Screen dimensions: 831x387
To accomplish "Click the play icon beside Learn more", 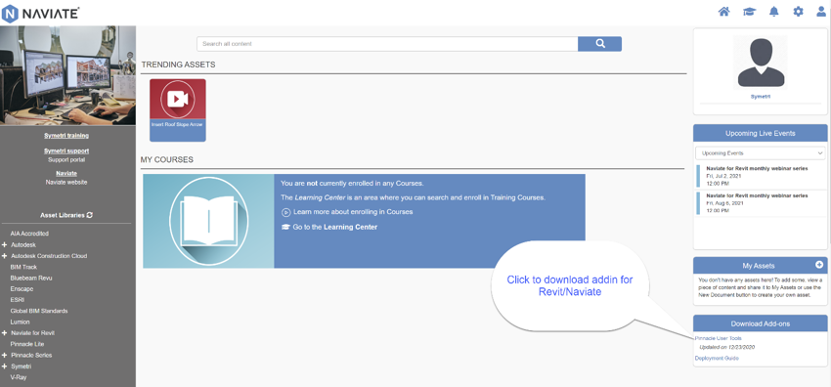I will tap(285, 212).
